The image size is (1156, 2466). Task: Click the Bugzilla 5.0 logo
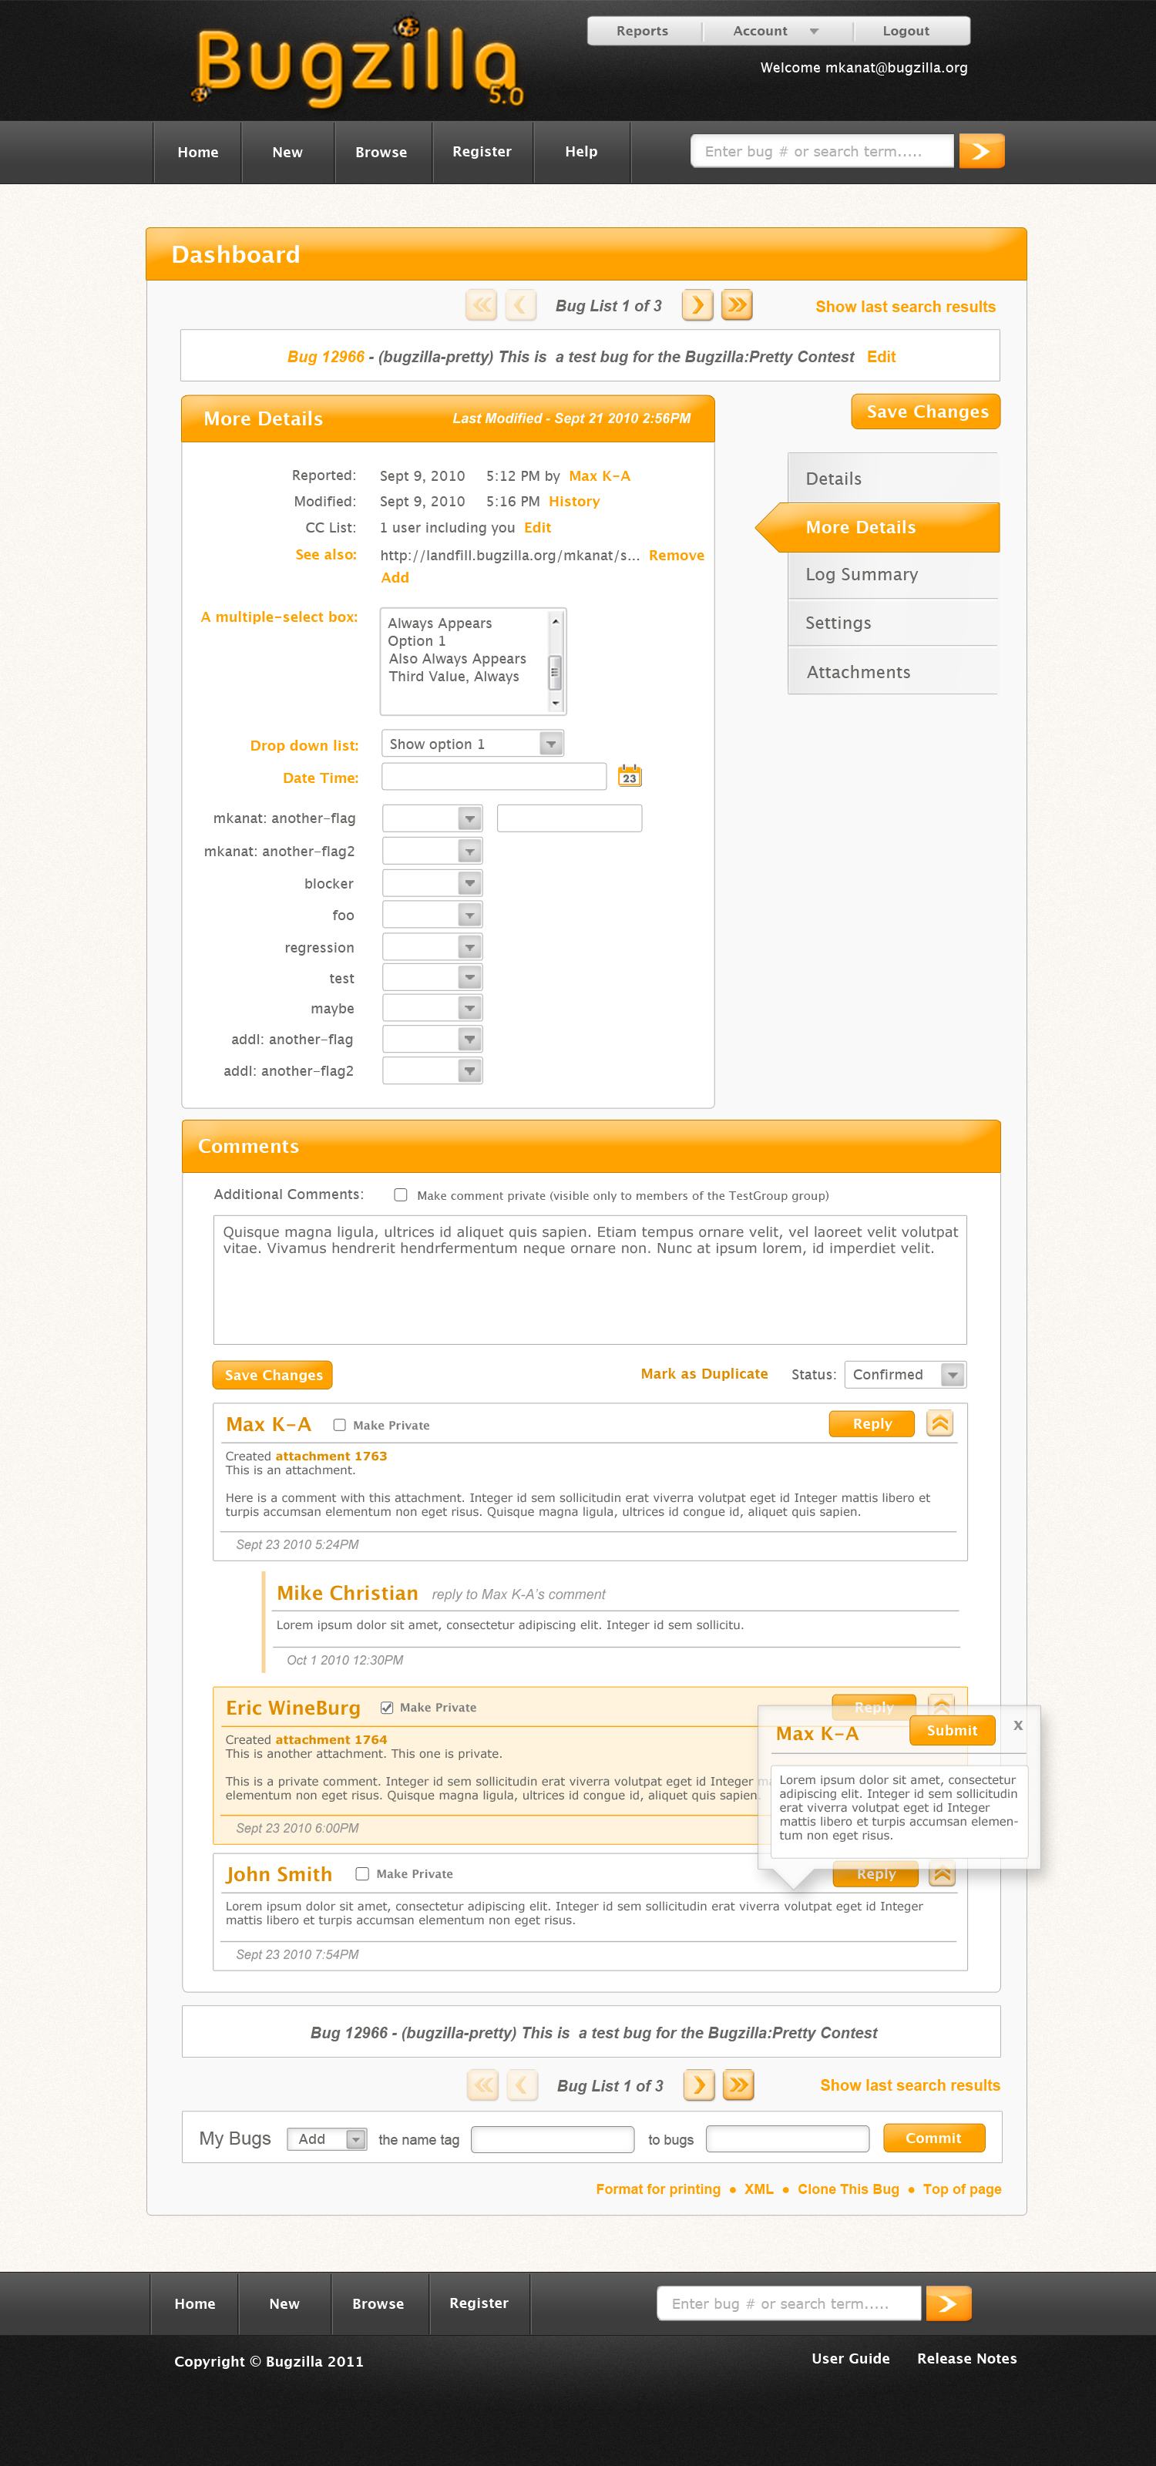(359, 65)
